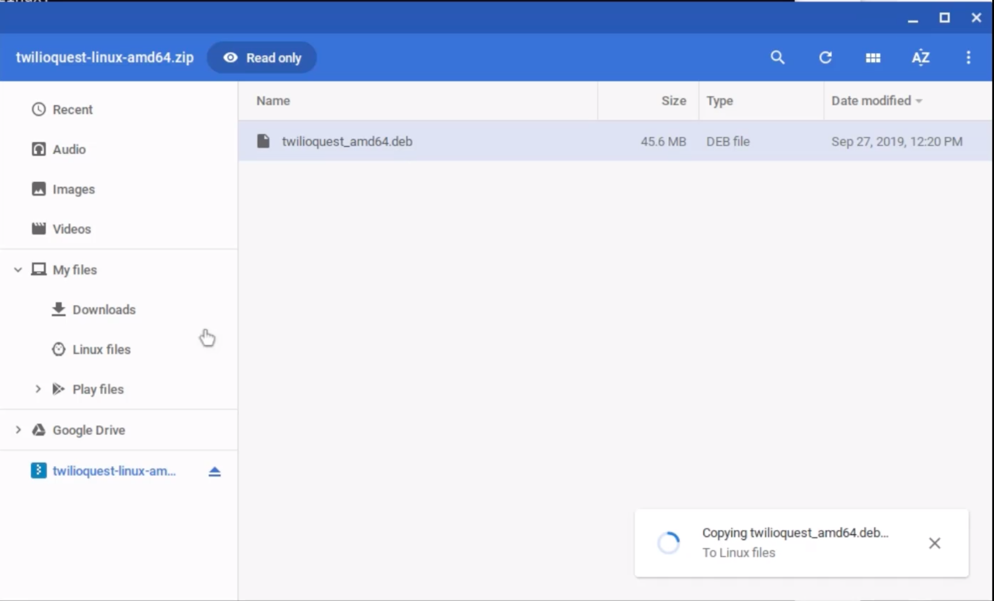The height and width of the screenshot is (601, 994).
Task: Sort by the Name column
Action: [273, 101]
